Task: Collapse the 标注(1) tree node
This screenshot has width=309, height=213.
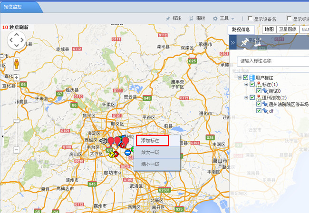Action: click(246, 84)
